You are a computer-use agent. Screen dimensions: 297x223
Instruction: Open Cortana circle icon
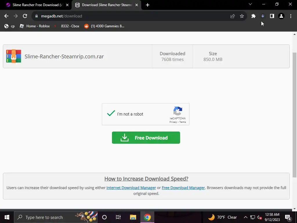coord(104,217)
